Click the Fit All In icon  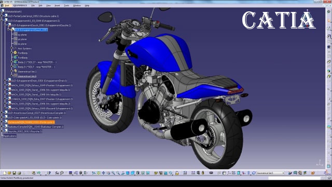[99, 173]
